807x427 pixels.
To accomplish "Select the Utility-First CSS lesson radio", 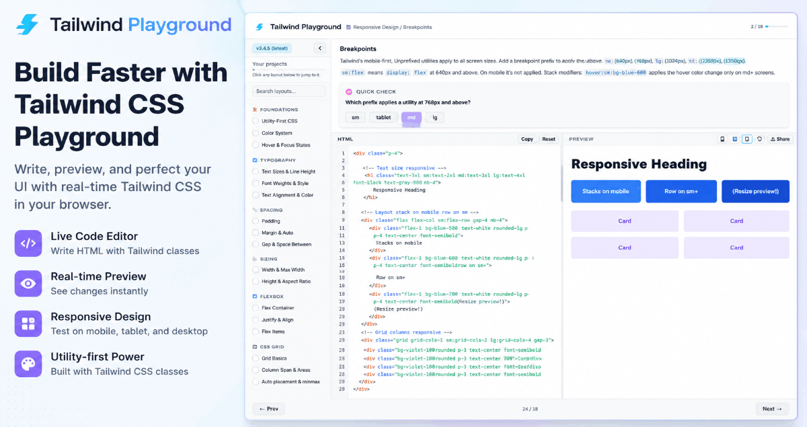I will point(256,121).
